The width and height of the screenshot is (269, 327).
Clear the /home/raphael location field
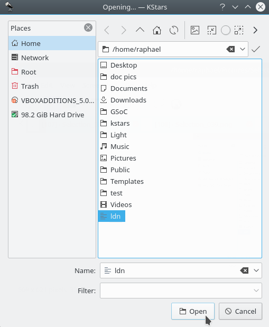tap(230, 50)
